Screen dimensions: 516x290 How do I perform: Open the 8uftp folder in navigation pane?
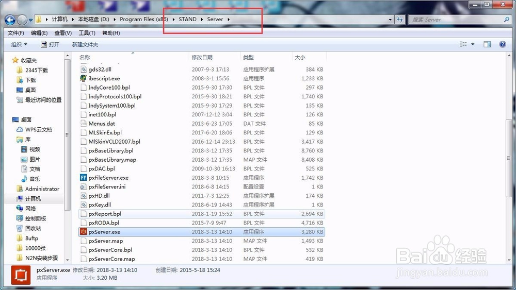[31, 238]
